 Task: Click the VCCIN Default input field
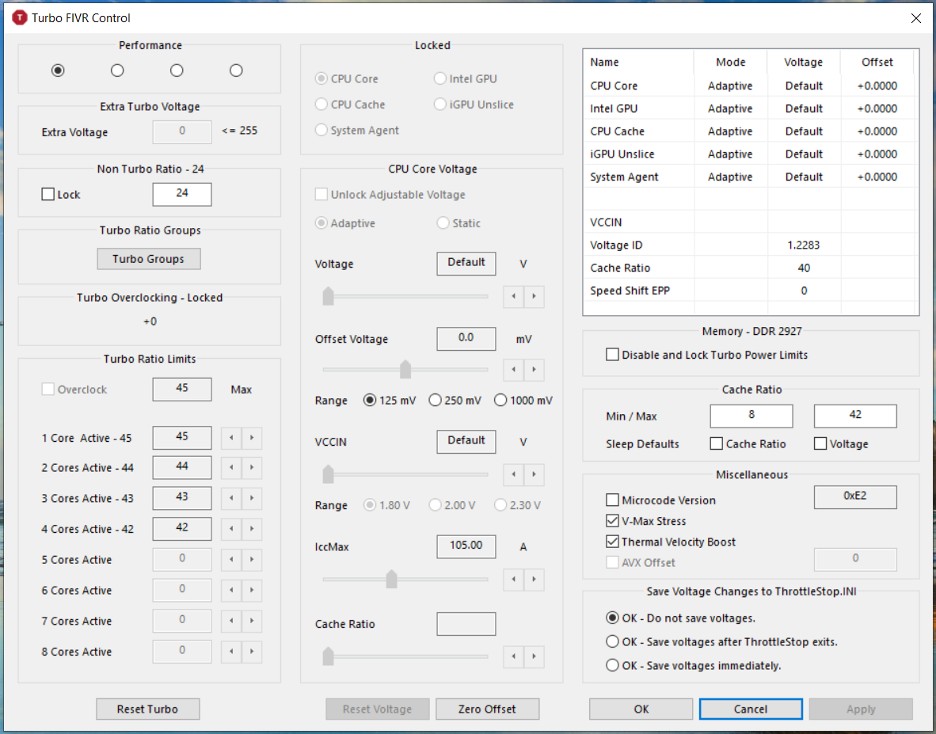[x=466, y=441]
